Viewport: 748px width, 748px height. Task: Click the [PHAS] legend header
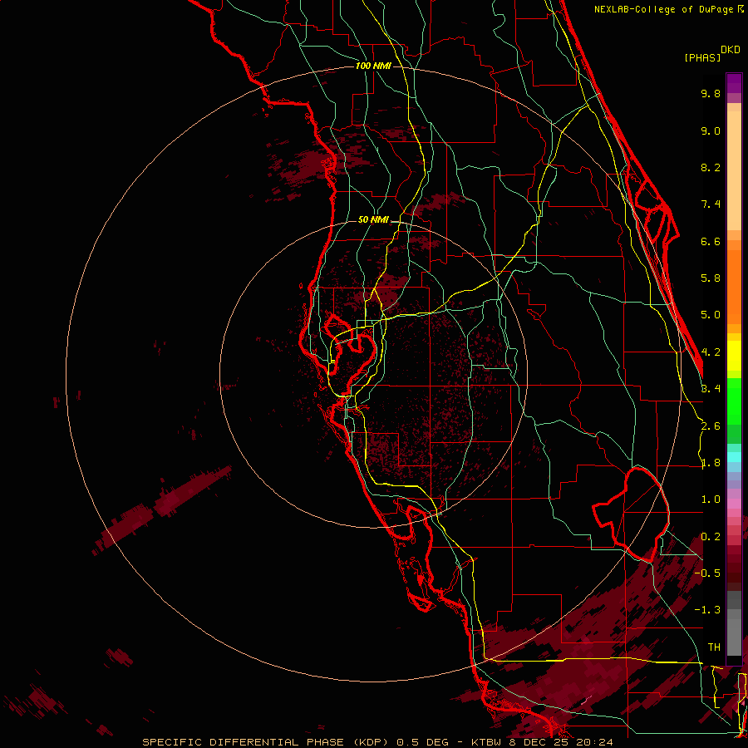click(702, 57)
